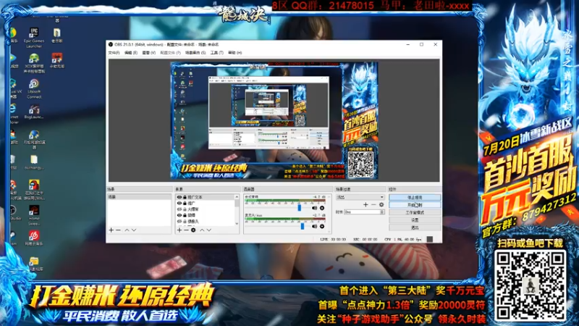Click the transition duration spinner arrows
The height and width of the screenshot is (326, 579).
point(382,212)
